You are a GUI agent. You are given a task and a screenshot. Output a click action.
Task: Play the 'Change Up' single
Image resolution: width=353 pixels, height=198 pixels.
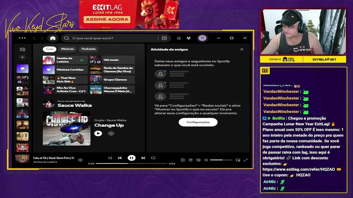(98, 133)
